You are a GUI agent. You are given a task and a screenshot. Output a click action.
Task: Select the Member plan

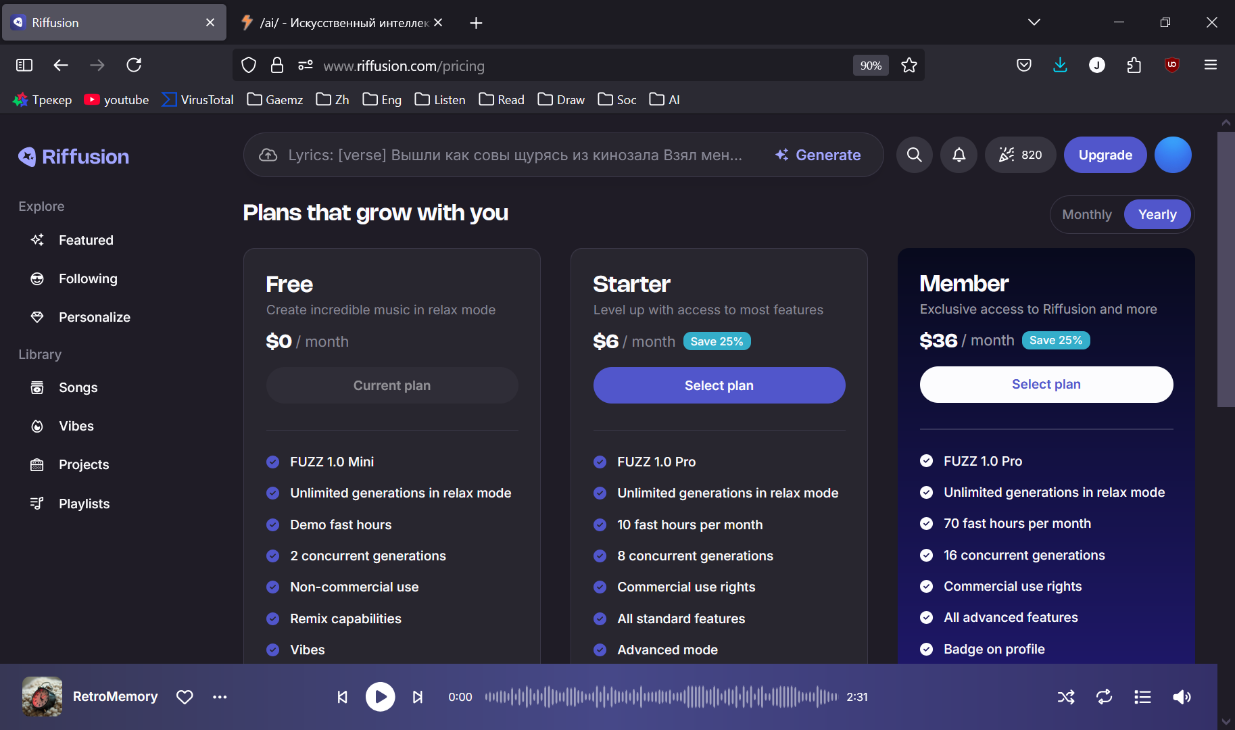click(x=1046, y=385)
